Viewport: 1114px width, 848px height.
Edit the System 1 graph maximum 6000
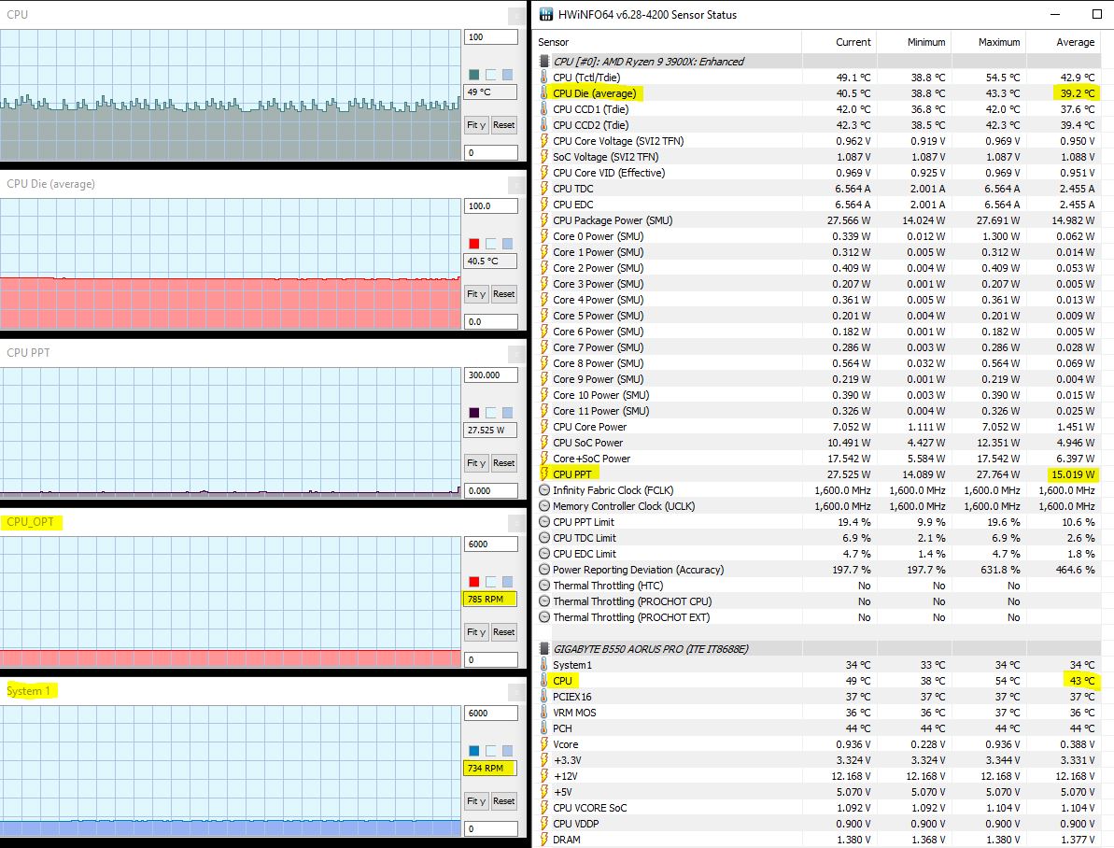click(x=490, y=714)
